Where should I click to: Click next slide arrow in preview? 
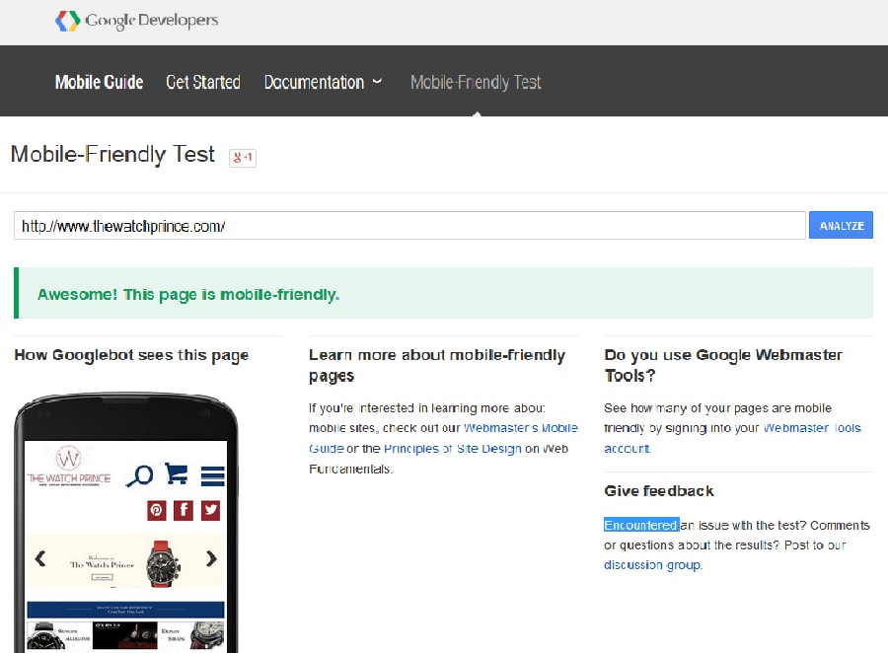(x=211, y=559)
